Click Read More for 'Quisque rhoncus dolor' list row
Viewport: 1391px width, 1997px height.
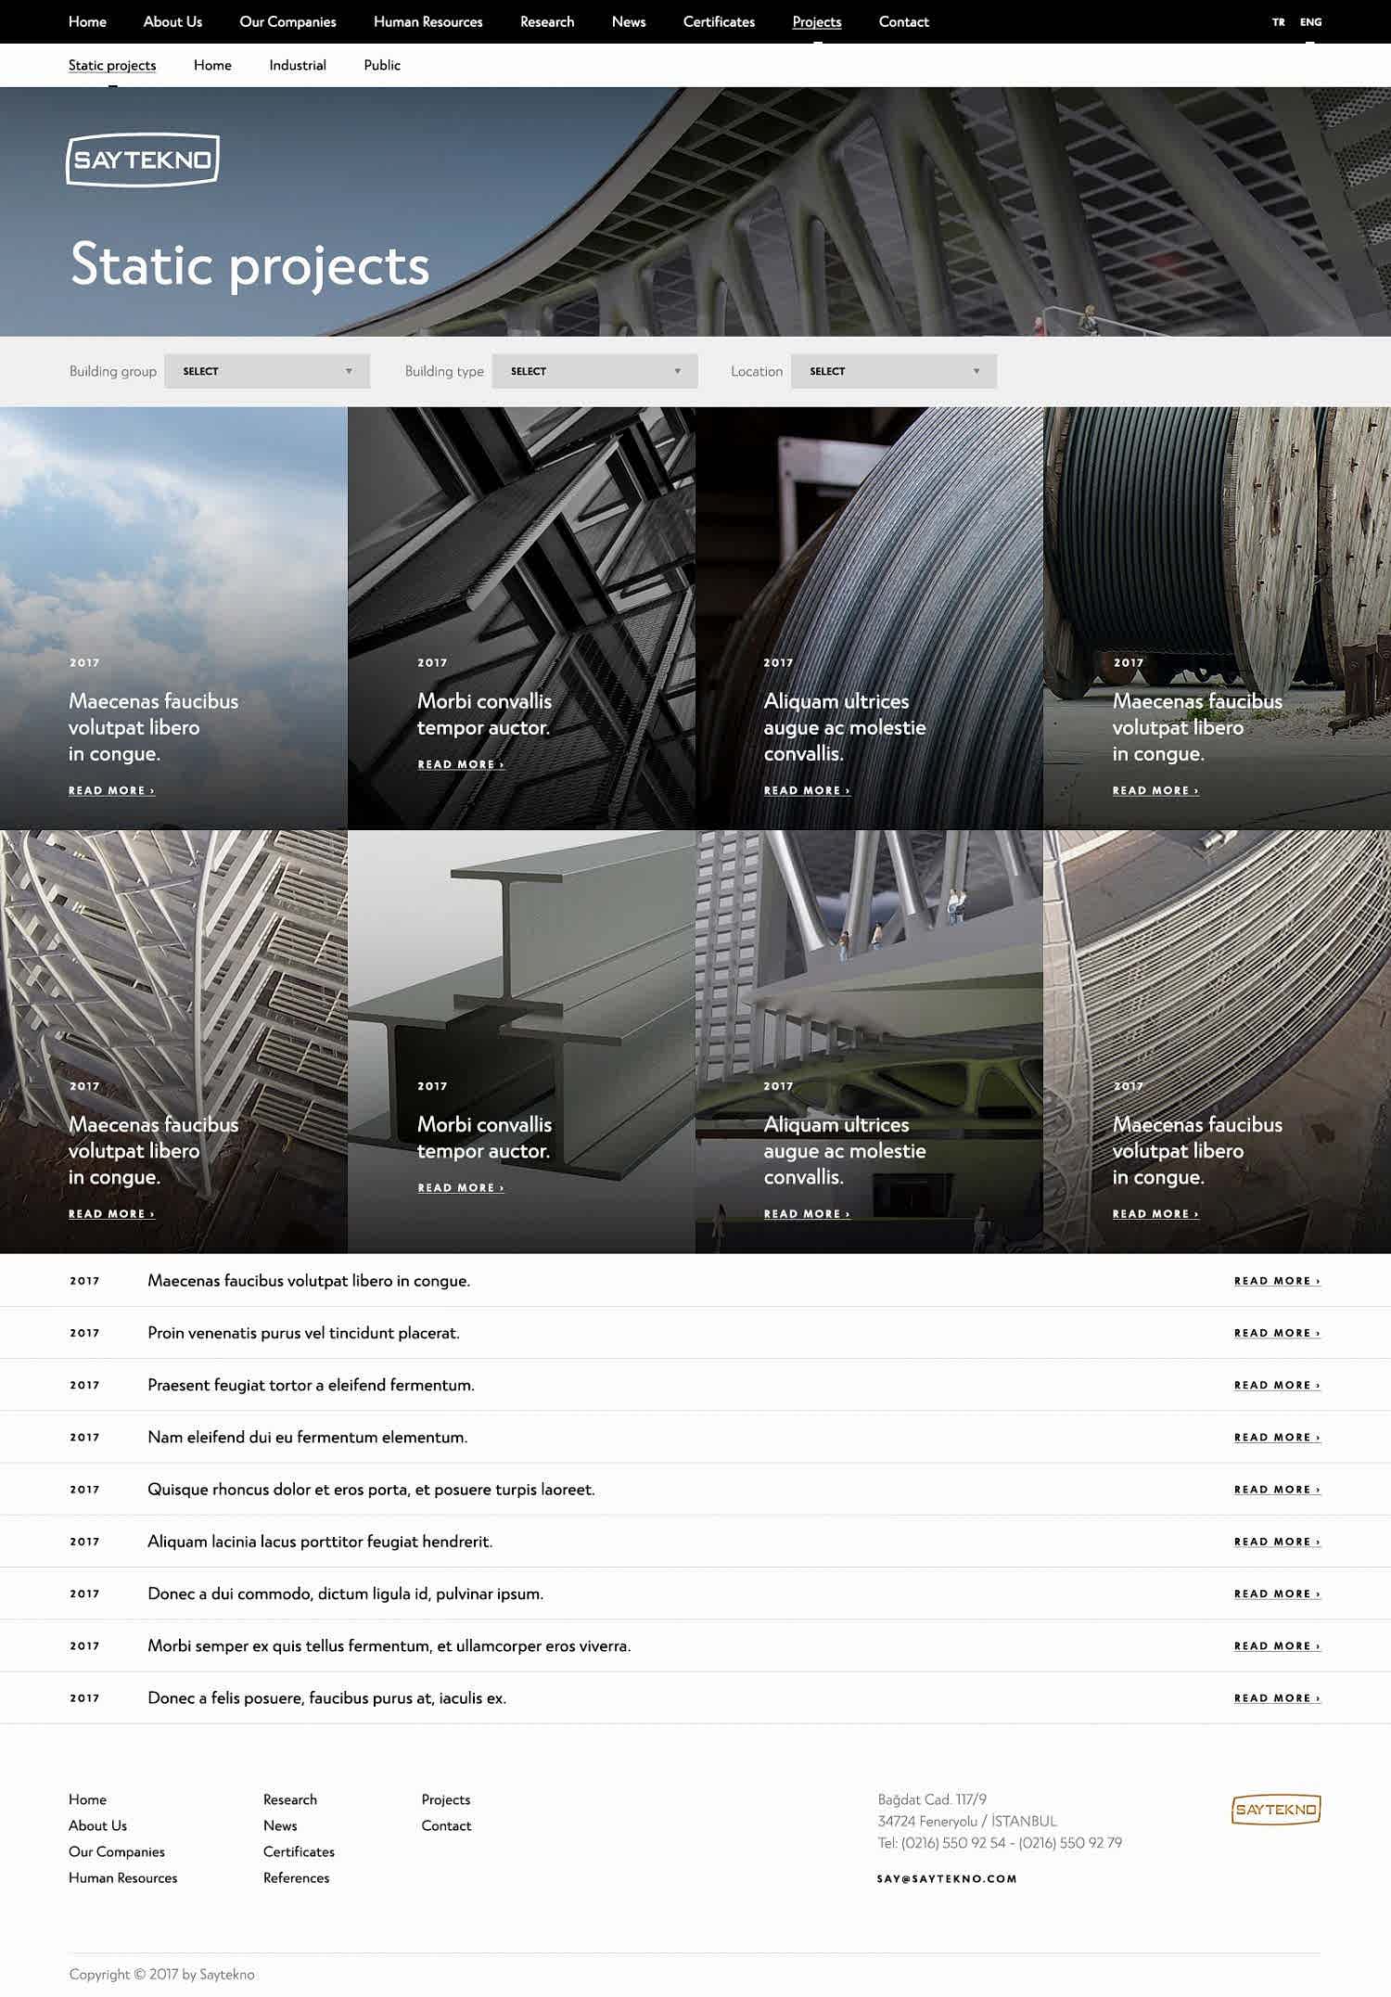1277,1490
